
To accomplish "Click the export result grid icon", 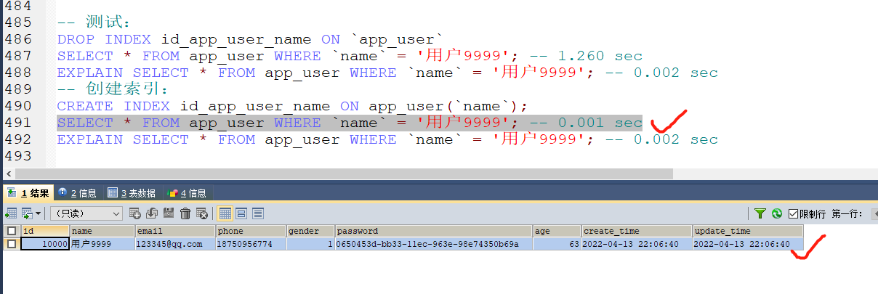I will (11, 213).
